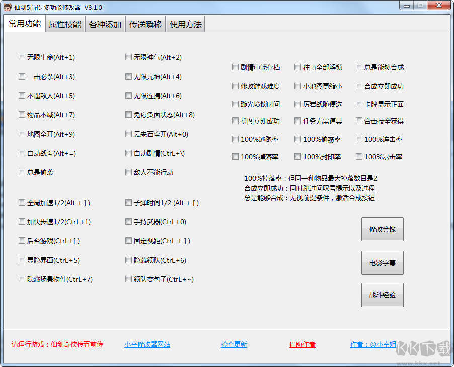Open the 电影字幕 button
This screenshot has height=367, width=454.
pyautogui.click(x=382, y=263)
